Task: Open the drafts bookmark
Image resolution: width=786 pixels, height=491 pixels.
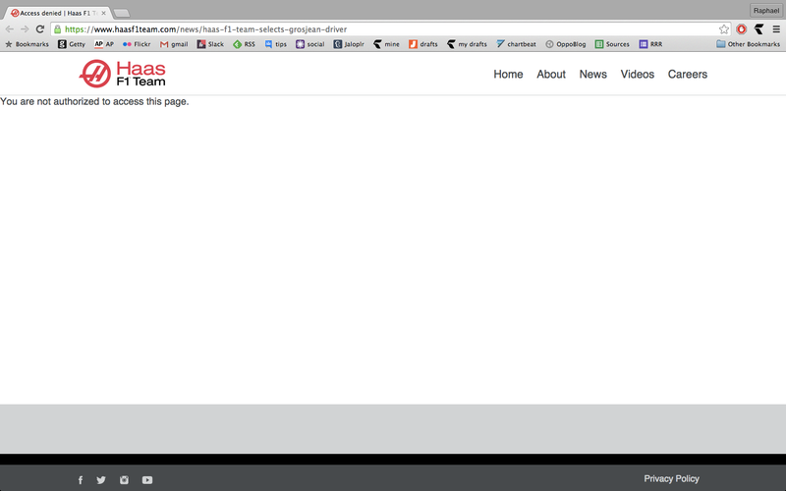Action: [x=423, y=44]
